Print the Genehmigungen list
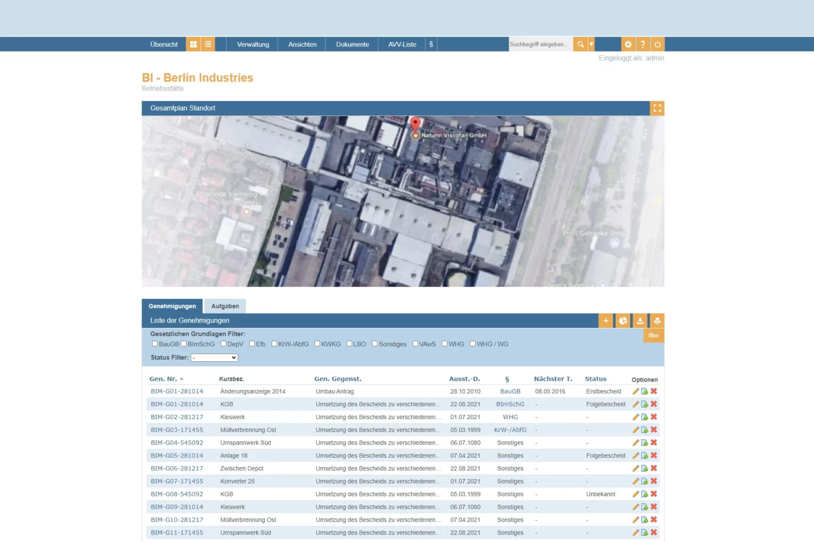The width and height of the screenshot is (814, 542). (x=657, y=321)
